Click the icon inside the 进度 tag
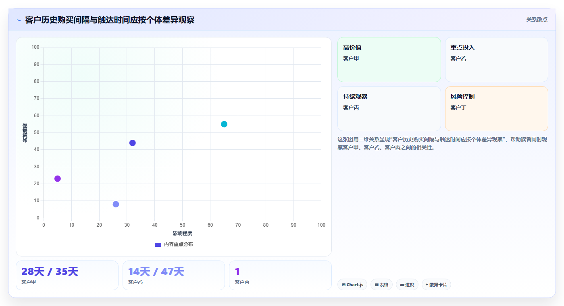 click(x=402, y=285)
